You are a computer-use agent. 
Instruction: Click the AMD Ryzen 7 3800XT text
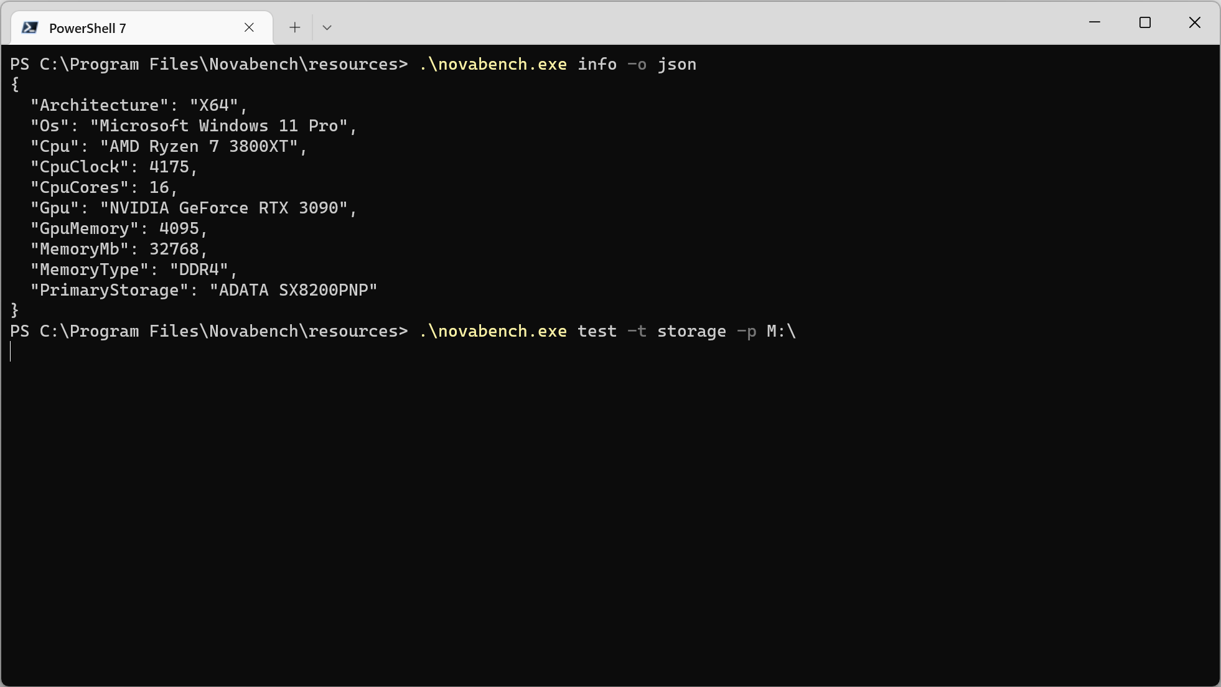199,147
